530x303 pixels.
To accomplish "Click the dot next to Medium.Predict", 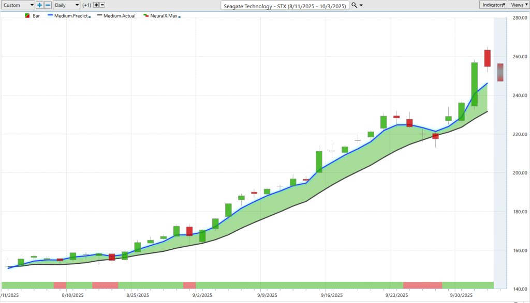I will (90, 17).
